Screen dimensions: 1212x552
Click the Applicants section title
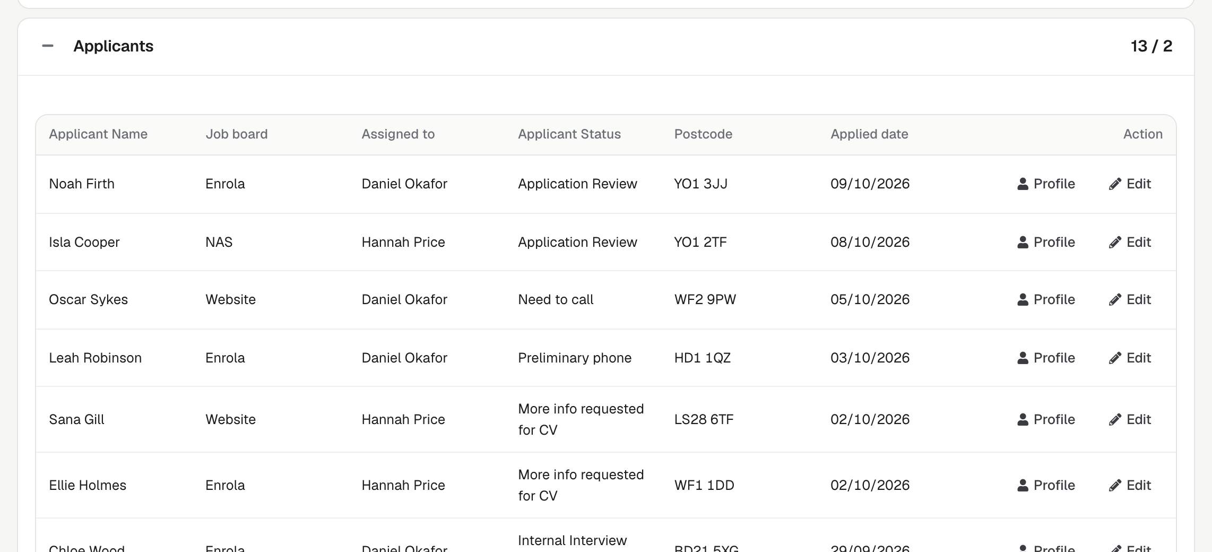pyautogui.click(x=114, y=46)
